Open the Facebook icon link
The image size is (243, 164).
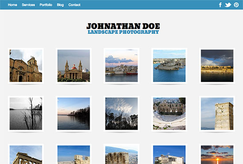(x=220, y=5)
